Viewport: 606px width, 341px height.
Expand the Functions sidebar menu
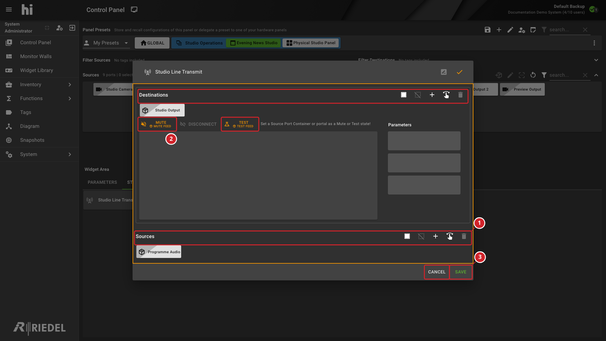pos(39,99)
